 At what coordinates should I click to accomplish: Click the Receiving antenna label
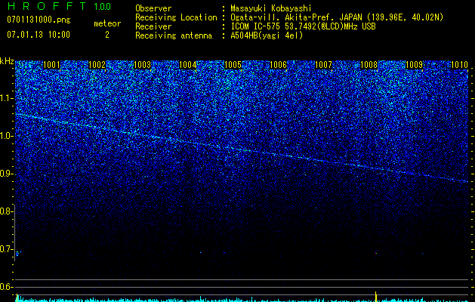point(174,35)
